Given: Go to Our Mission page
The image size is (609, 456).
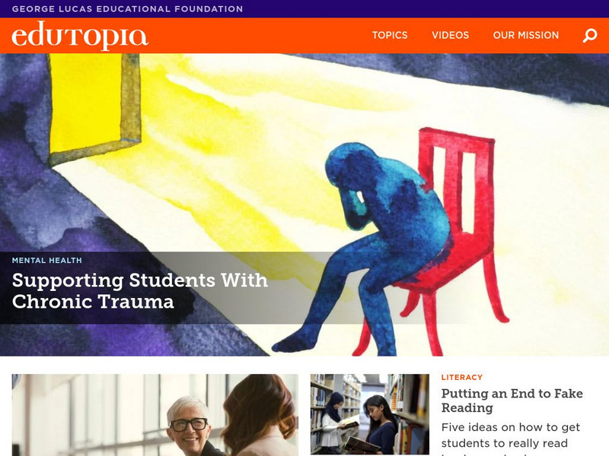Looking at the screenshot, I should tap(525, 35).
